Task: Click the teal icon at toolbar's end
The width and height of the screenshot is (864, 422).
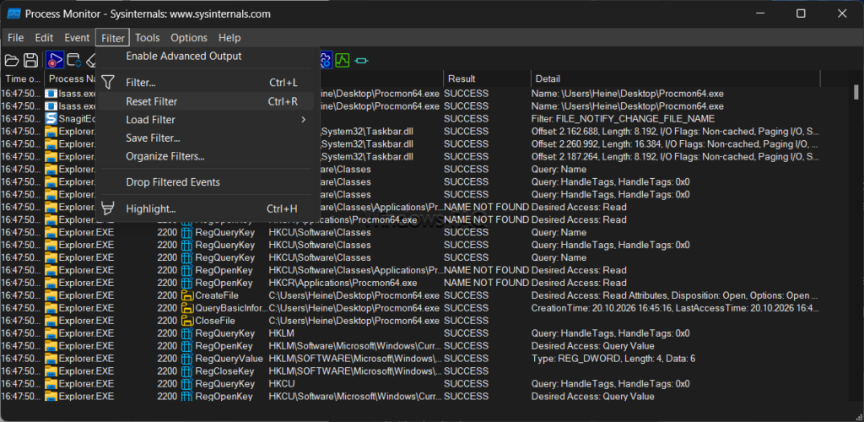Action: 361,60
